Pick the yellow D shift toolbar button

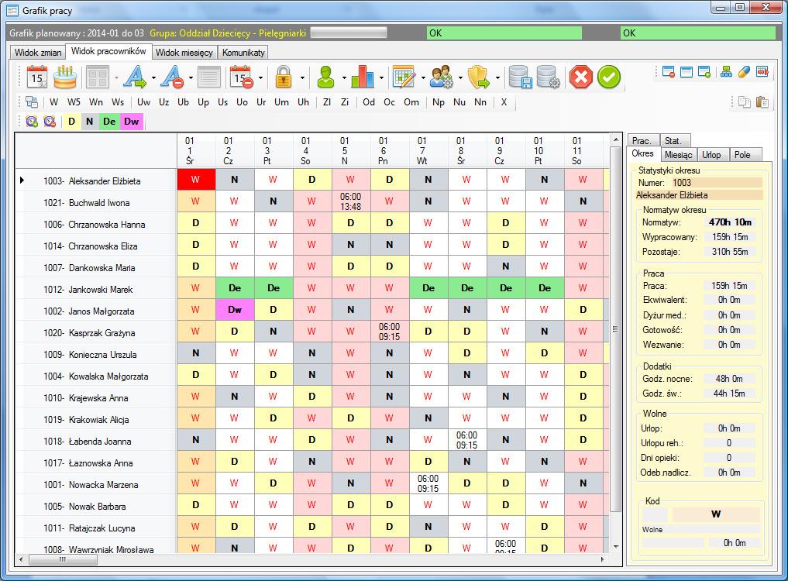[71, 121]
